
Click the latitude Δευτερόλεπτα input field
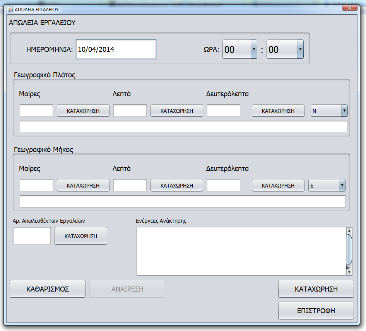click(224, 111)
